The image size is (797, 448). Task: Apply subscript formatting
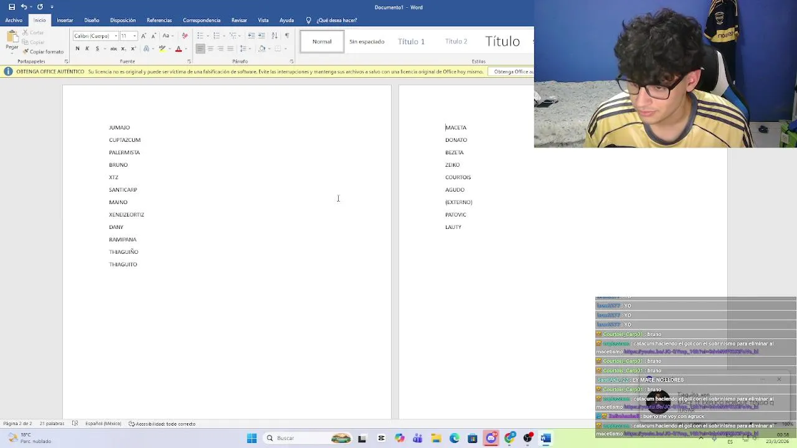pyautogui.click(x=123, y=49)
